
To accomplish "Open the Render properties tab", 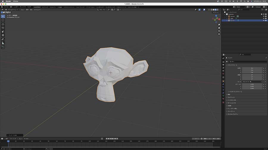I will (223, 62).
